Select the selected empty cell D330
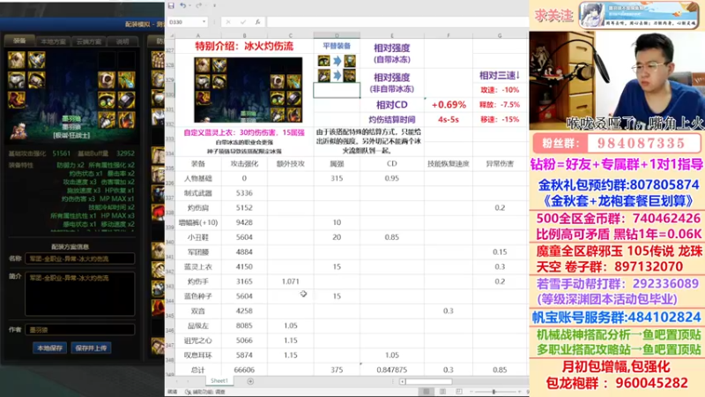Image resolution: width=705 pixels, height=397 pixels. [337, 90]
